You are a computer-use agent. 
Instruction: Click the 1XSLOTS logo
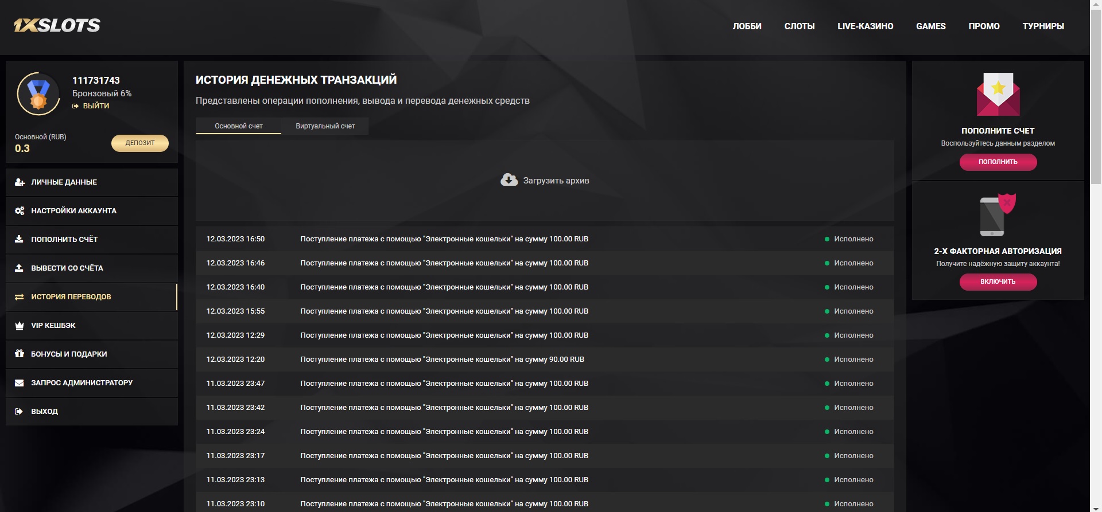[x=57, y=25]
